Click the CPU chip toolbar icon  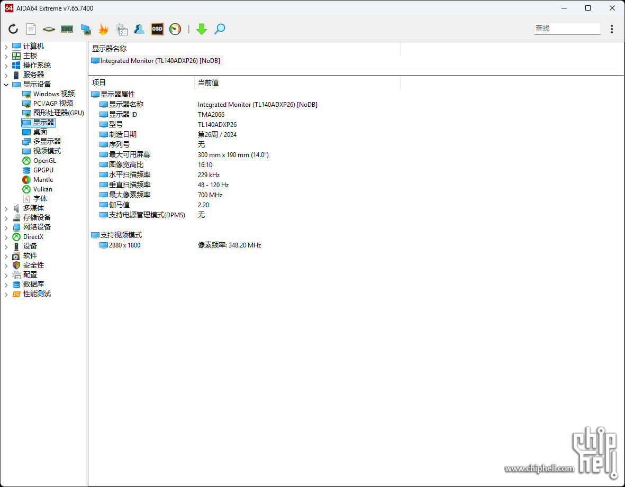pos(49,29)
